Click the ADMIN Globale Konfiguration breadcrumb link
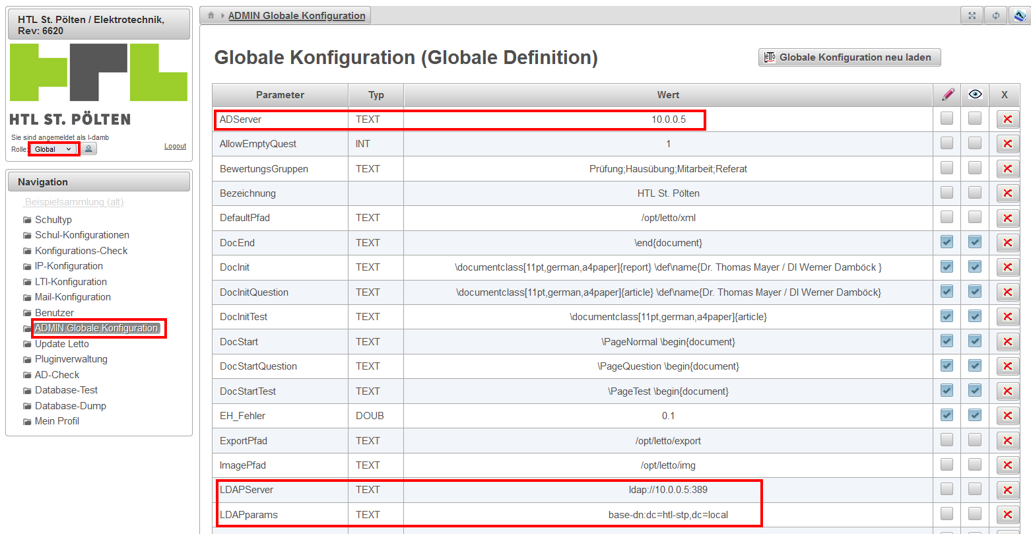The height and width of the screenshot is (534, 1031). [296, 16]
